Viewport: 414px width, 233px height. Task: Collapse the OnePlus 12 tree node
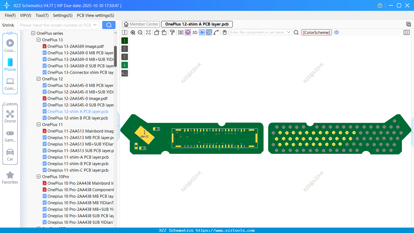[38, 79]
